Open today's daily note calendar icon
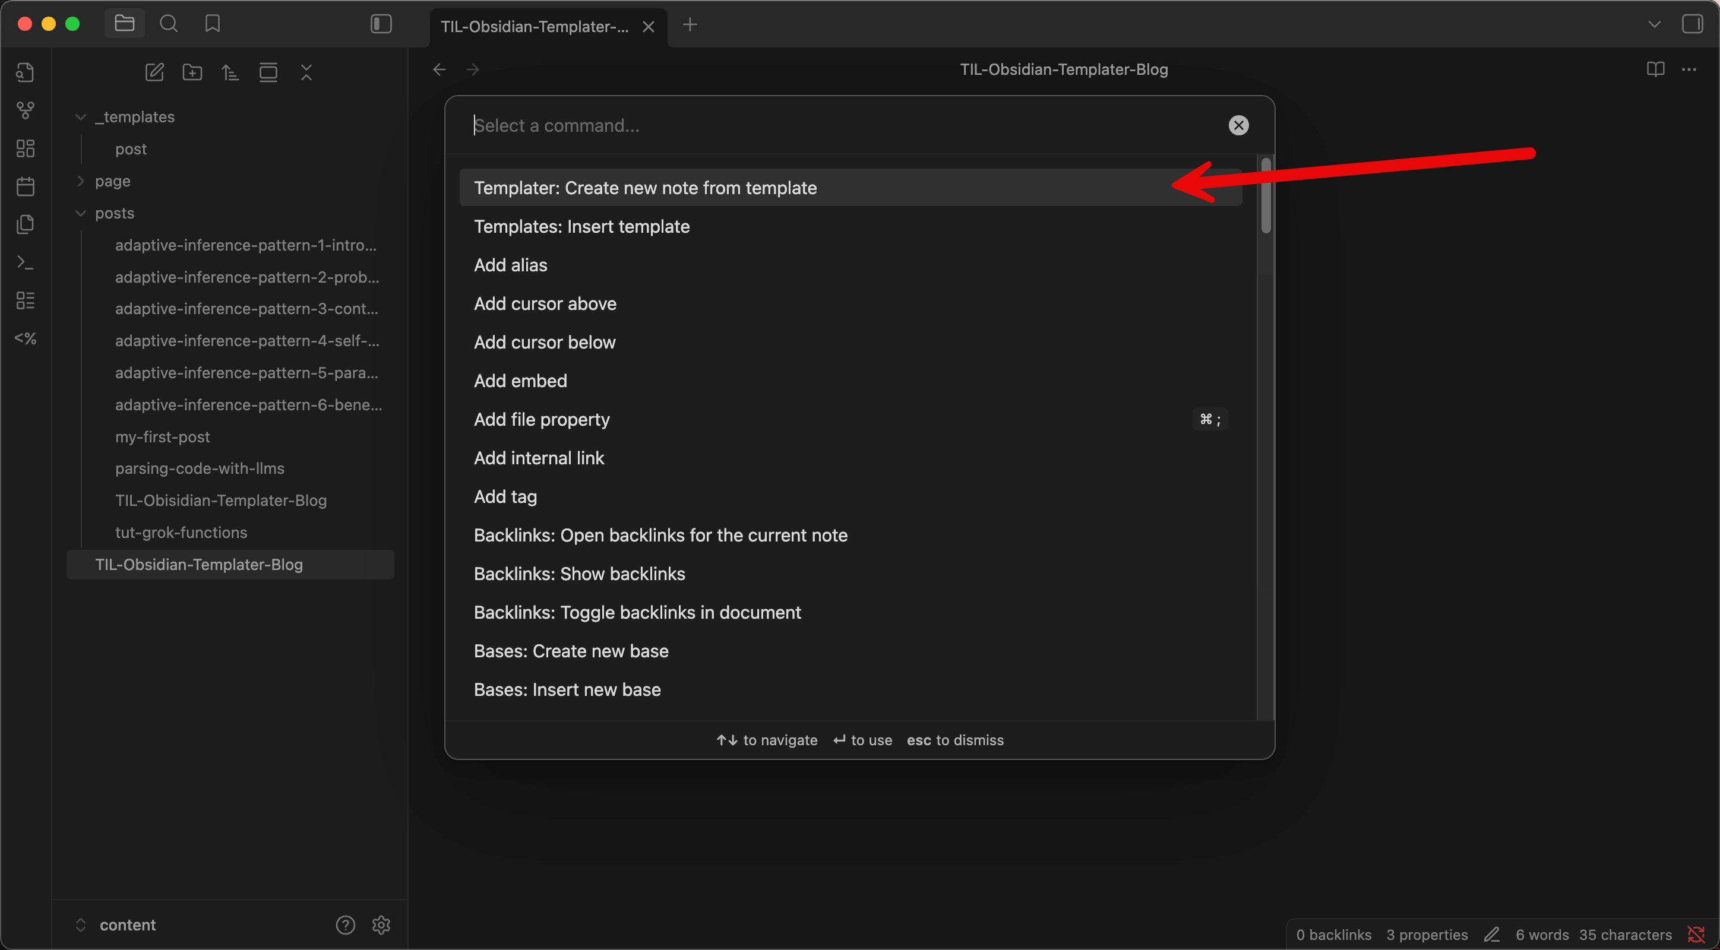1720x950 pixels. 26,186
